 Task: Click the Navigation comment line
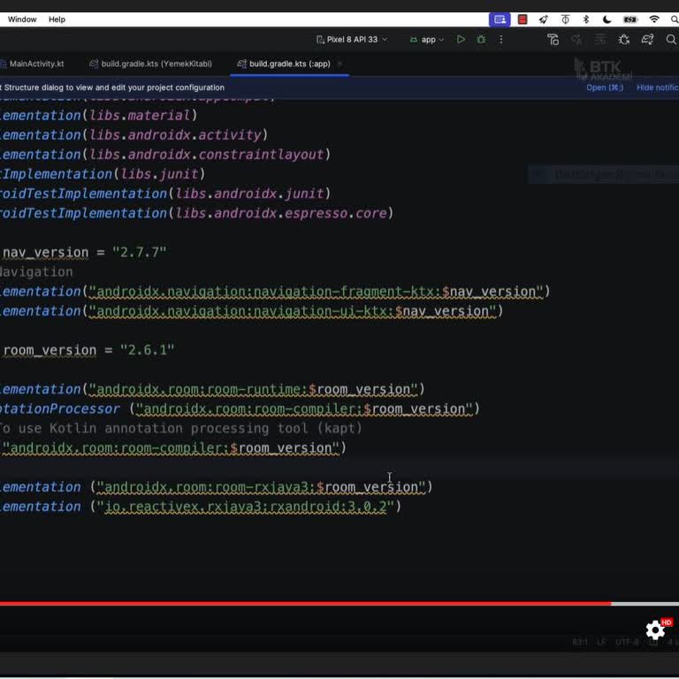[x=36, y=272]
